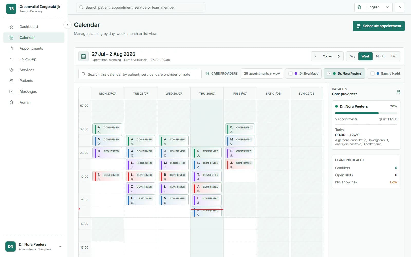Open Admin gear icon
This screenshot has width=411, height=257.
(x=11, y=102)
